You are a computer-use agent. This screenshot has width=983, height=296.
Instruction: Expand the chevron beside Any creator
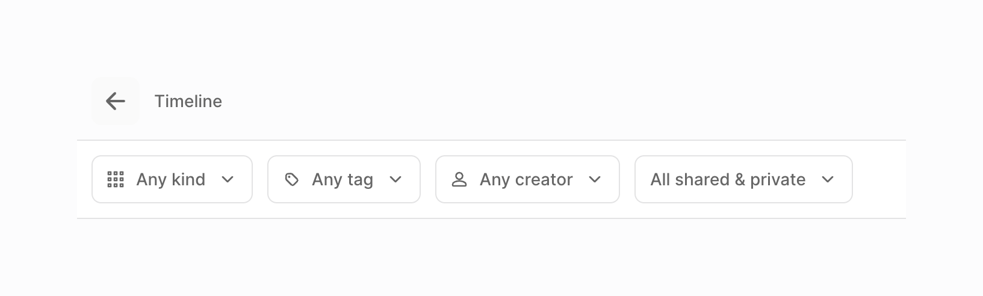[x=595, y=179]
